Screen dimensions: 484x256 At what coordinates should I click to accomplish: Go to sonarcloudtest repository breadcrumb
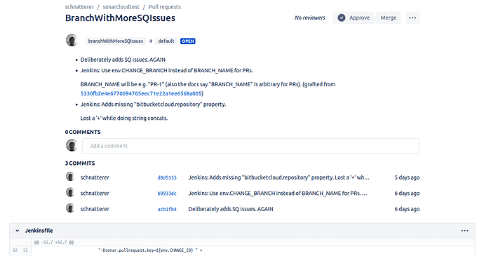pos(121,7)
